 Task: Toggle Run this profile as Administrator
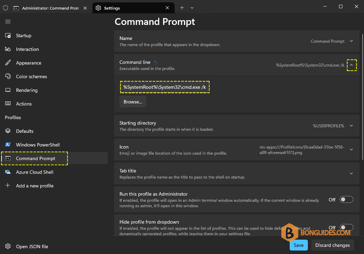point(346,199)
